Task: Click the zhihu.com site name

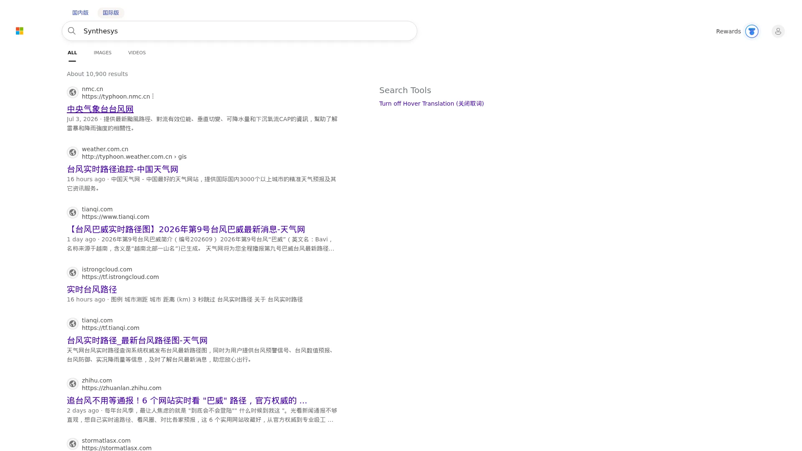Action: coord(97,380)
